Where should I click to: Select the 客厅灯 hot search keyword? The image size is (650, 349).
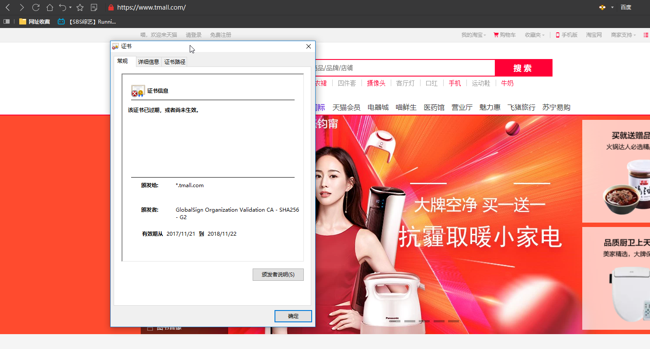(x=405, y=83)
